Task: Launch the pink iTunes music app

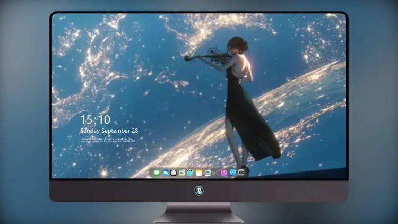Action: click(223, 173)
